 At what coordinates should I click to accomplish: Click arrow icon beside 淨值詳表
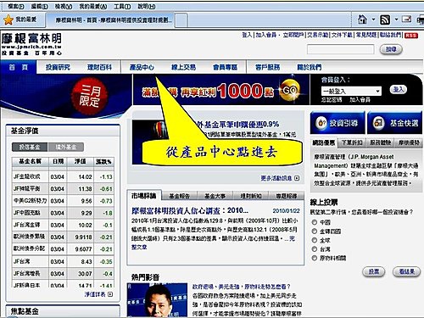click(110, 294)
